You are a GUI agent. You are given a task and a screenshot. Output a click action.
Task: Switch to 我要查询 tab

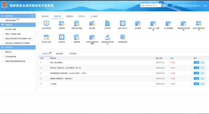[x=70, y=16]
